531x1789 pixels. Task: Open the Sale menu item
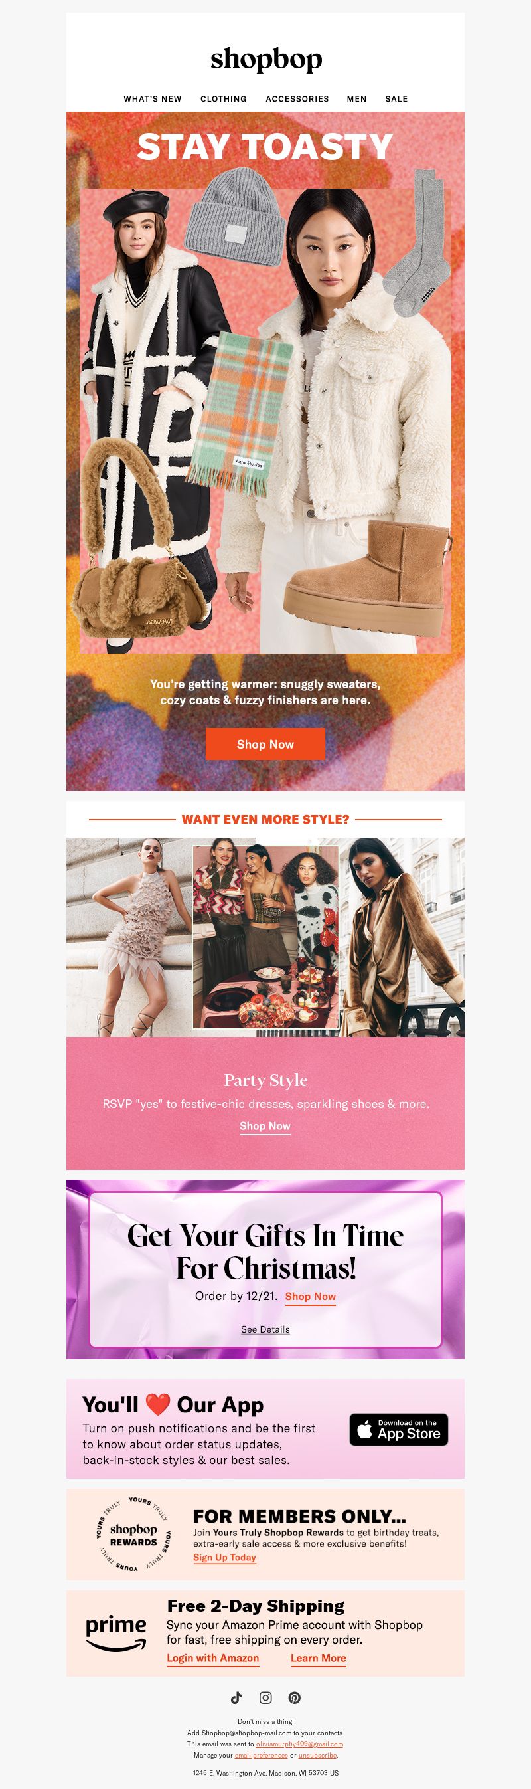(x=396, y=98)
